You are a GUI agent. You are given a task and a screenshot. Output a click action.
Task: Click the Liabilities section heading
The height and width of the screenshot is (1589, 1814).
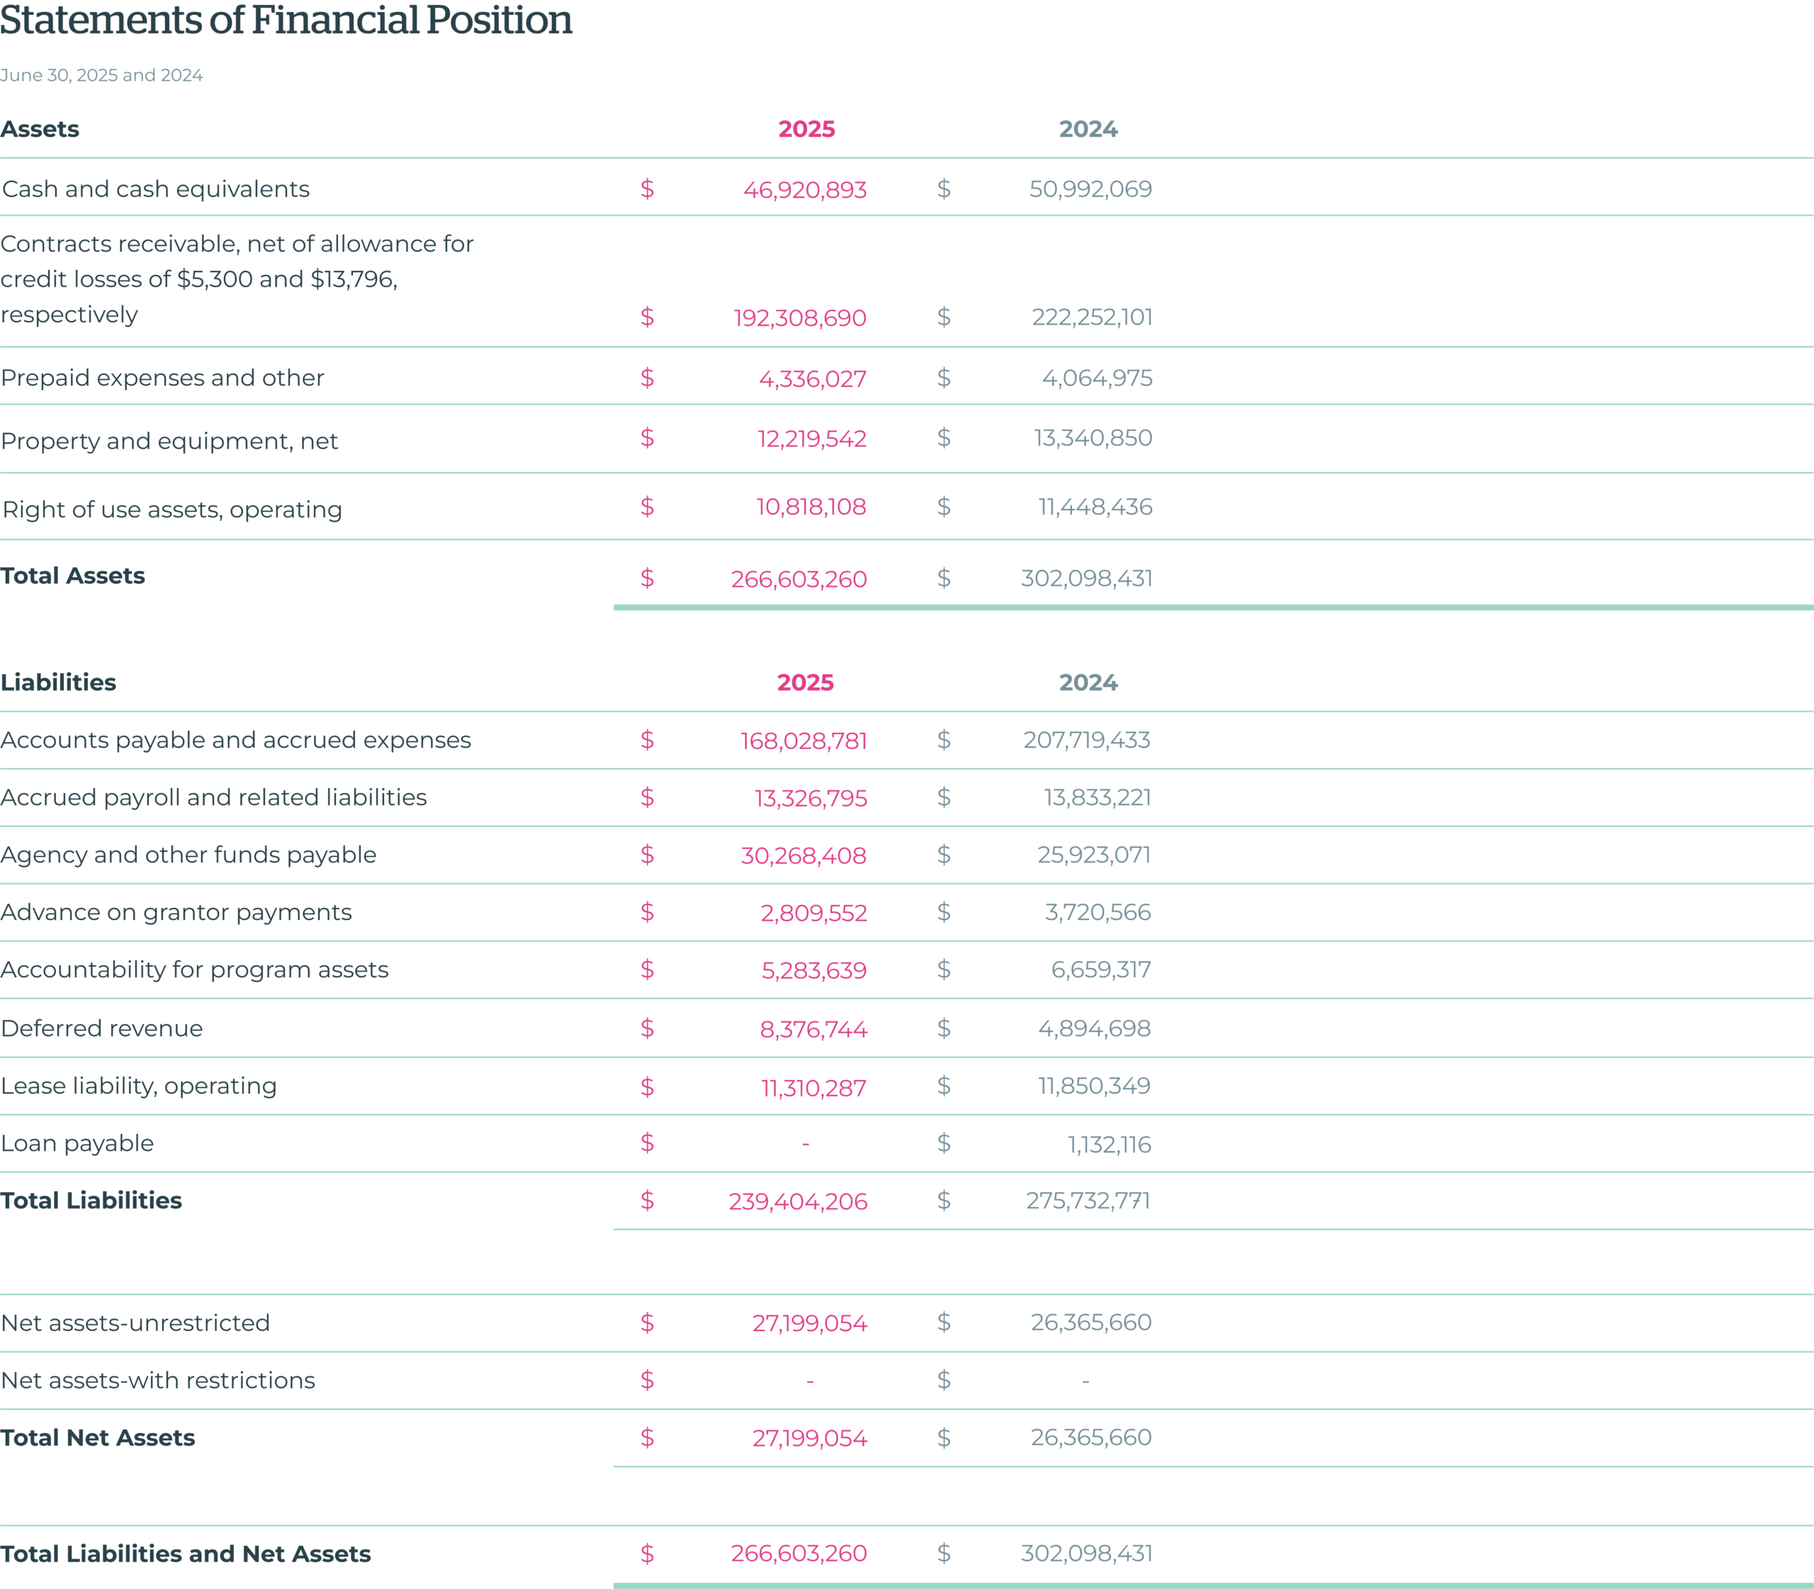pos(59,682)
